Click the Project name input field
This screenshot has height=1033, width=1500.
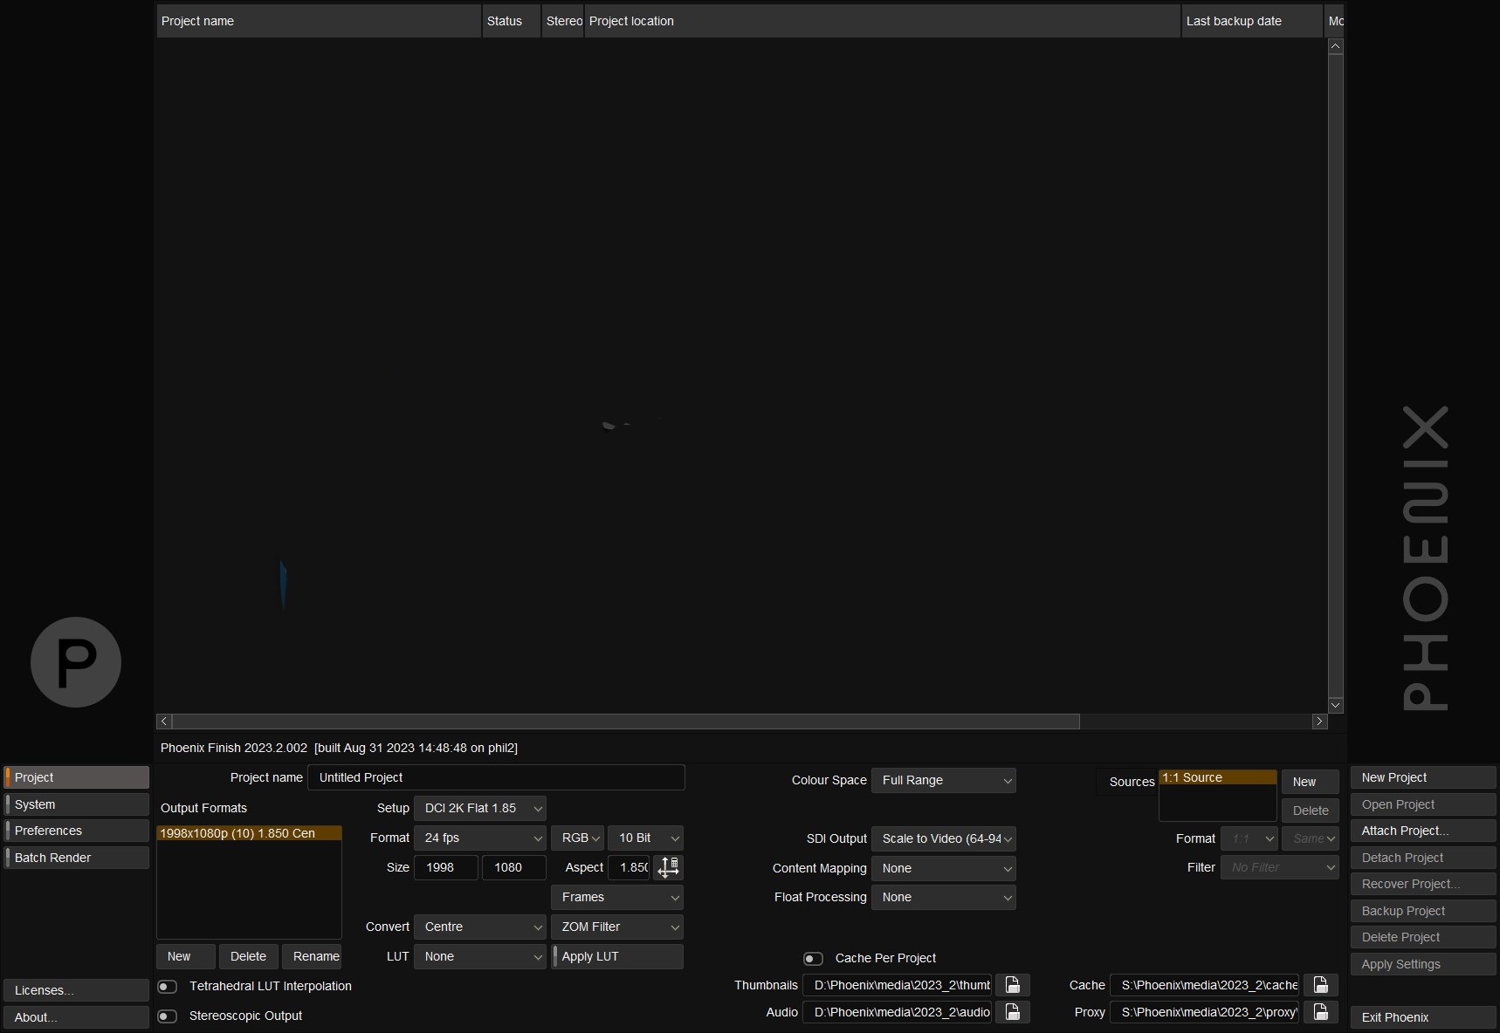click(496, 777)
